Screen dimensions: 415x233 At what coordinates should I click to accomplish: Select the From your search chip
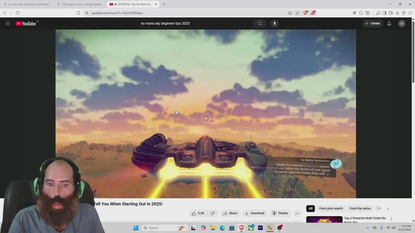331,208
